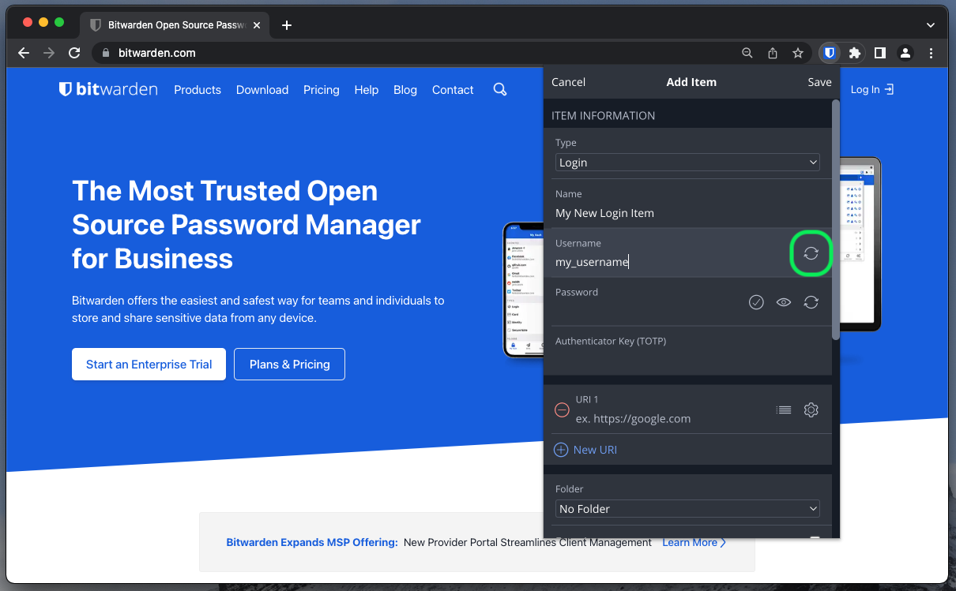The width and height of the screenshot is (956, 591).
Task: Select the Bitwarden Open Source Password tab
Action: coord(175,25)
